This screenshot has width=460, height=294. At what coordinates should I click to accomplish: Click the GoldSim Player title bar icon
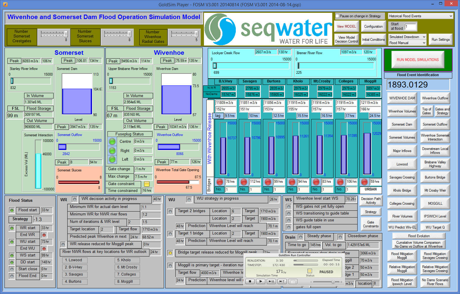click(x=5, y=4)
